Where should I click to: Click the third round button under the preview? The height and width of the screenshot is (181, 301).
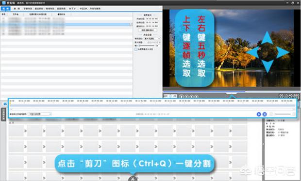pos(191,97)
